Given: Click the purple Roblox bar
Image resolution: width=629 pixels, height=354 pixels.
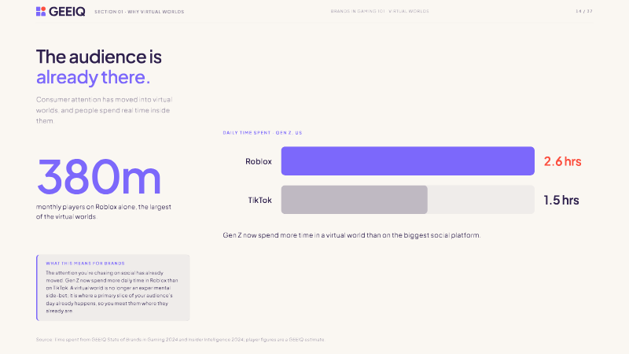Looking at the screenshot, I should (407, 161).
